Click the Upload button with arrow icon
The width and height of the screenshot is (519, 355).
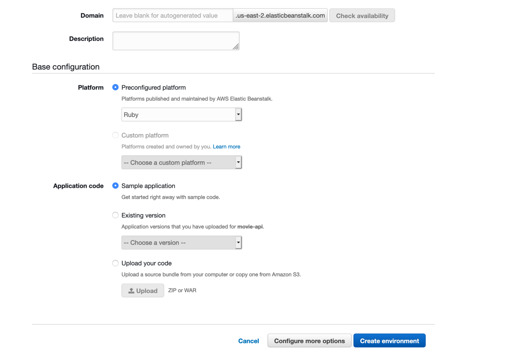point(143,291)
